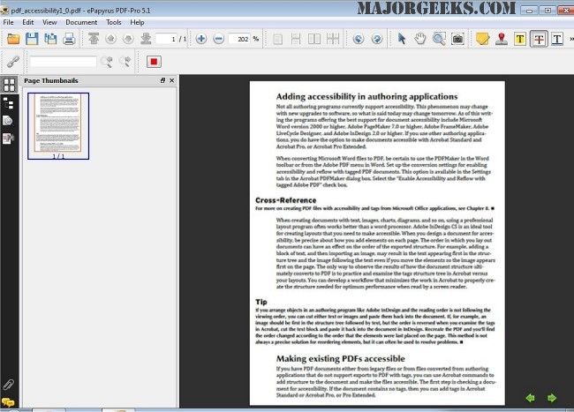Toggle the strikethrough text tool

[539, 39]
